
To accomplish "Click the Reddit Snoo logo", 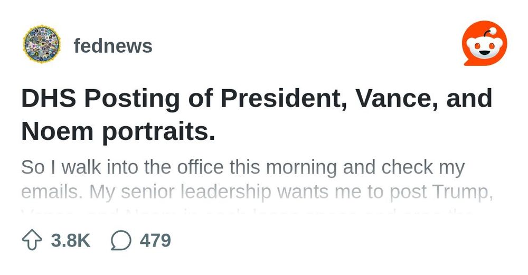I will click(x=484, y=43).
